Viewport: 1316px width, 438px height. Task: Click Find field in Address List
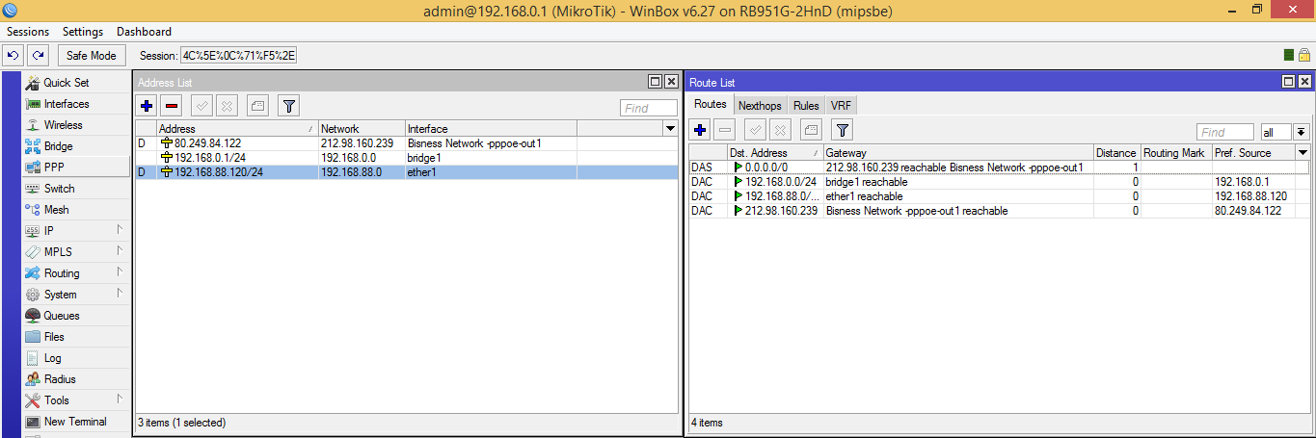(648, 108)
